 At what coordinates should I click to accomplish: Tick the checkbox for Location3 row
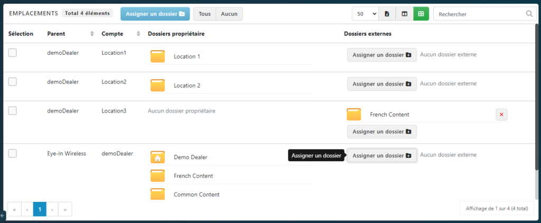[13, 110]
